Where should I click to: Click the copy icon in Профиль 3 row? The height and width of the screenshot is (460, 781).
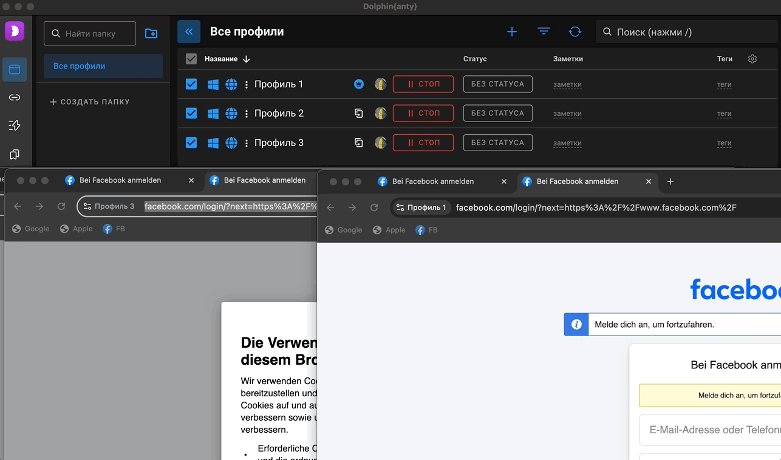[359, 143]
